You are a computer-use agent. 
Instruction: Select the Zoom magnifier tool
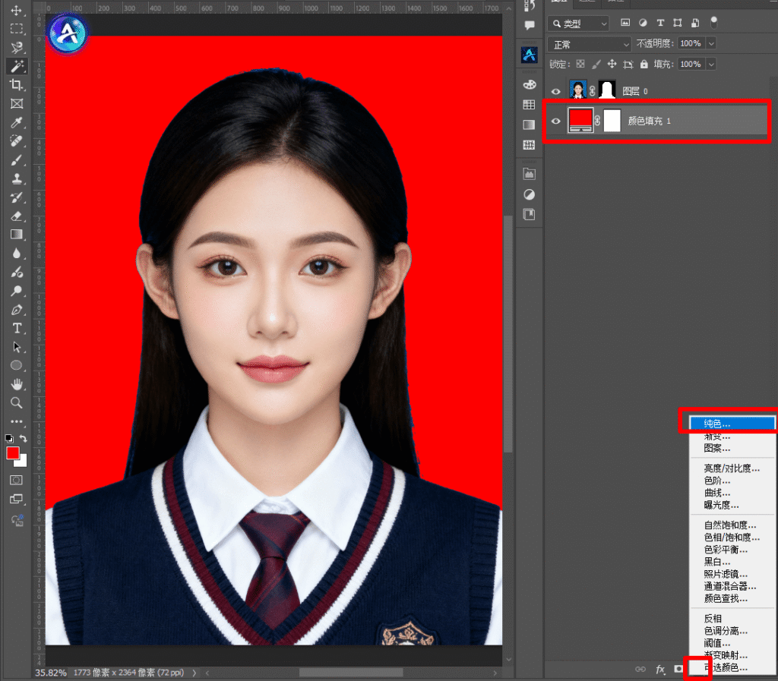pos(16,402)
